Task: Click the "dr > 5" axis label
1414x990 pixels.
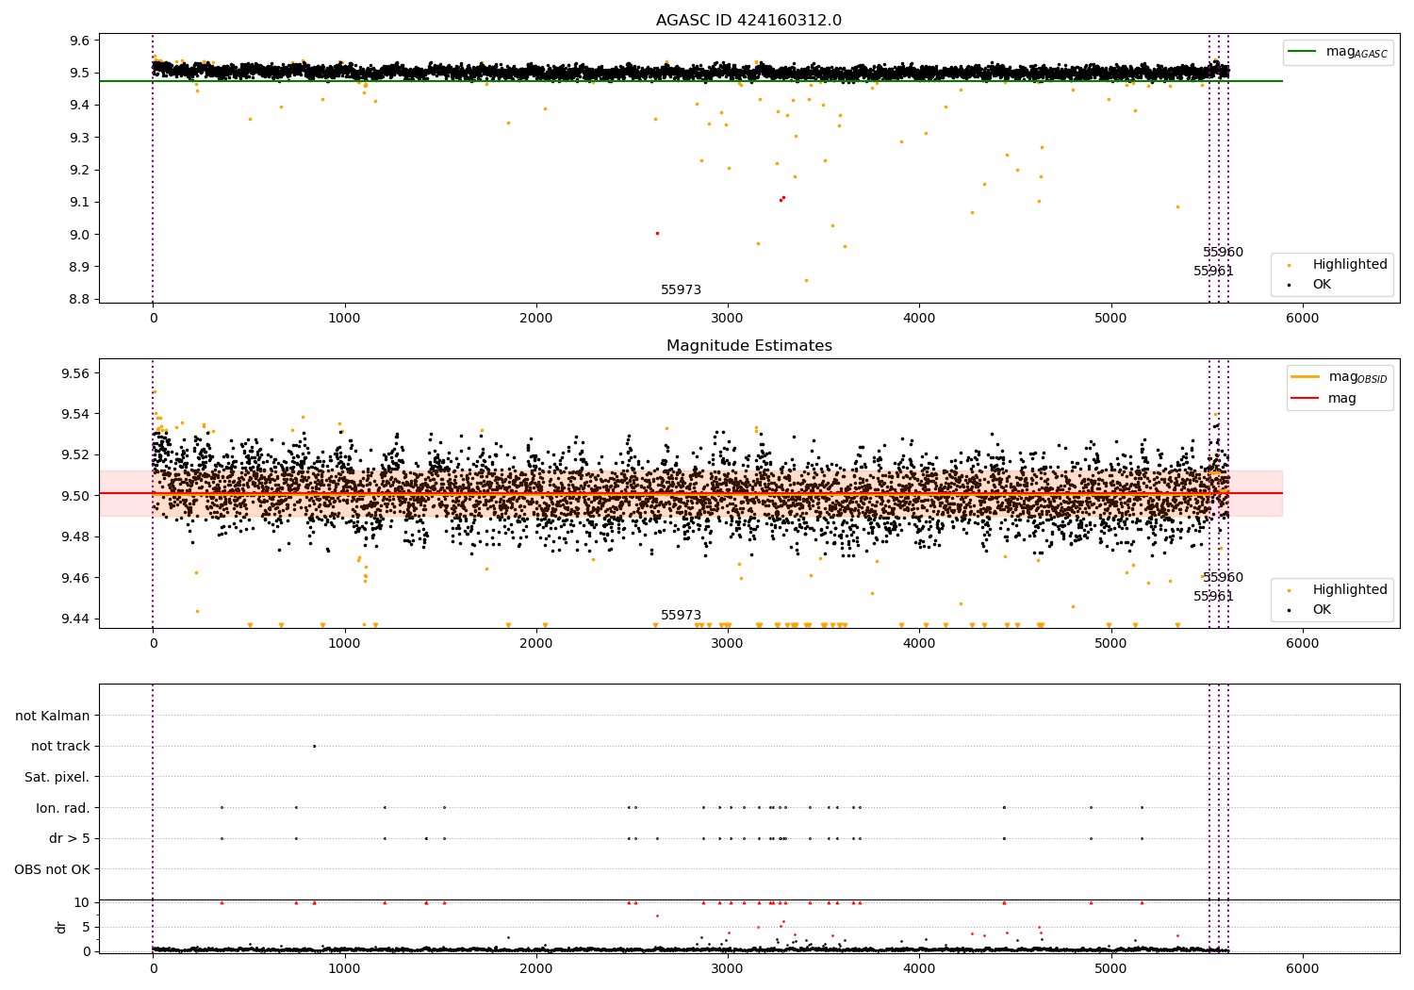Action: click(x=69, y=838)
